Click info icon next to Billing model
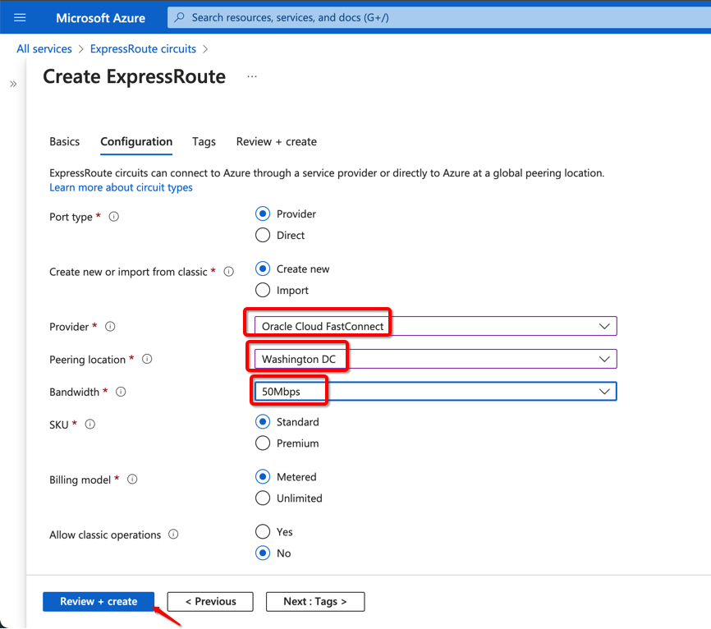Viewport: 711px width, 629px height. click(x=132, y=480)
